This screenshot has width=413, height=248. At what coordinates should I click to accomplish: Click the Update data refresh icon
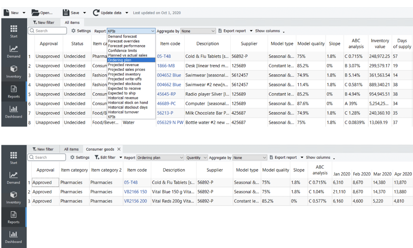pos(96,13)
